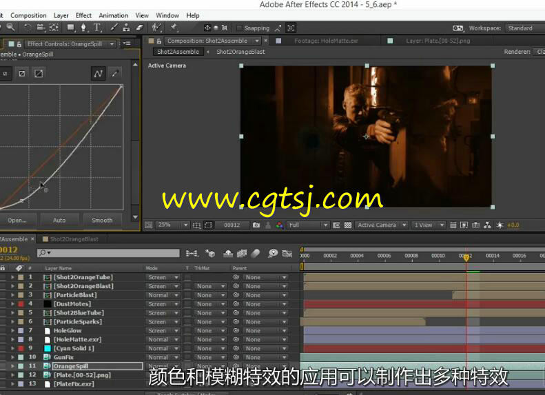The height and width of the screenshot is (395, 545).
Task: Select the Clone Stamp tool
Action: coord(127,28)
